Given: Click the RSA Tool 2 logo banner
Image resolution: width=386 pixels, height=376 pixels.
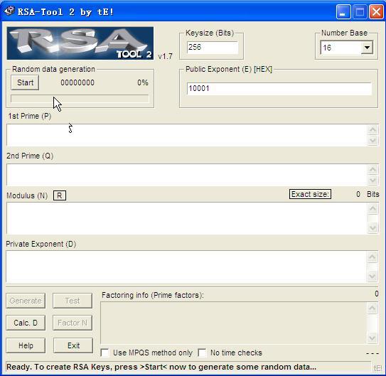Looking at the screenshot, I should pyautogui.click(x=80, y=43).
